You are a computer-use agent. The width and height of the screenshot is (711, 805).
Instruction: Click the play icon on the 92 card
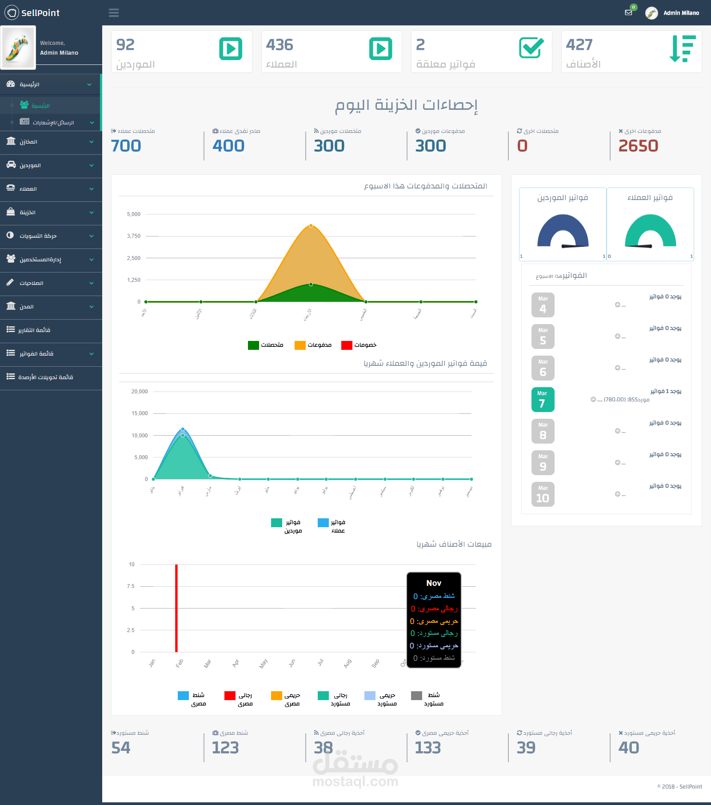(x=231, y=48)
